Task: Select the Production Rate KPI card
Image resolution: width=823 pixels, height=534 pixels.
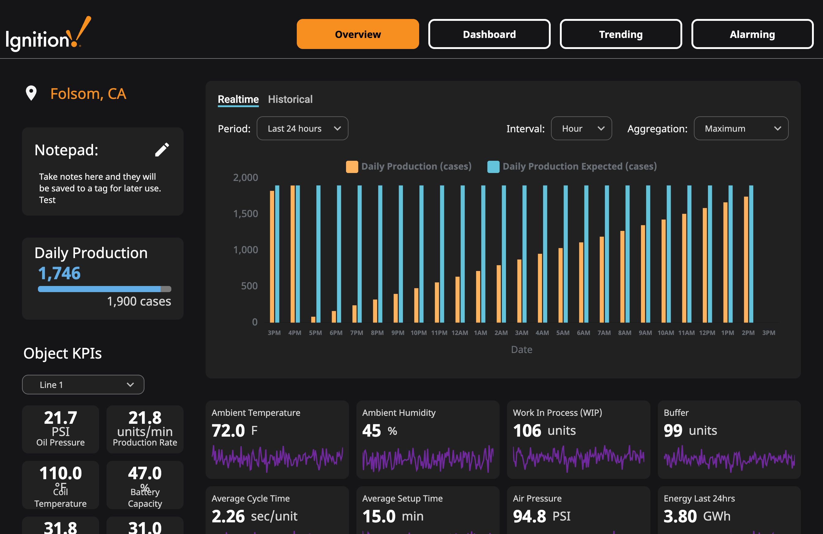Action: [145, 429]
